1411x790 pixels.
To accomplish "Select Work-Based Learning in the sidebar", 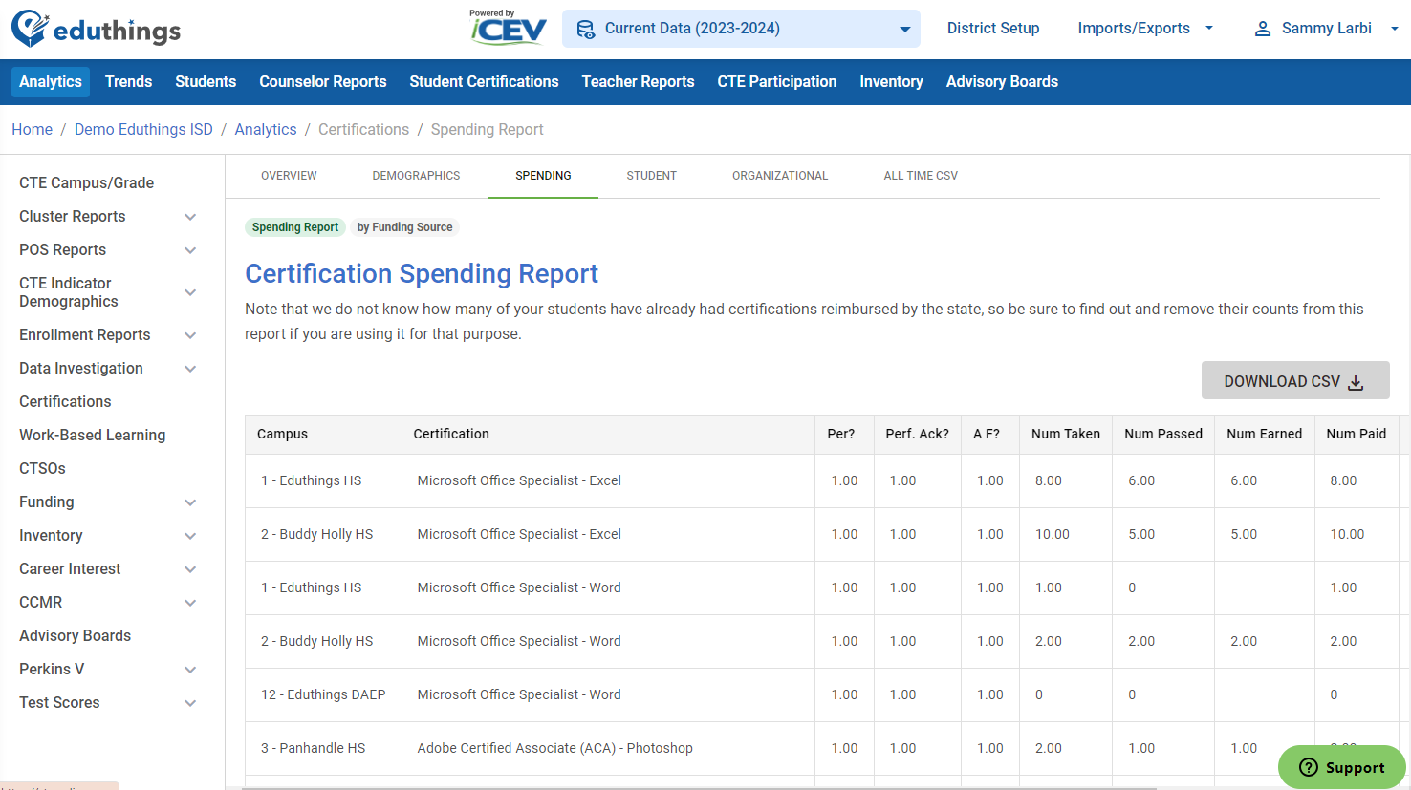I will click(x=92, y=435).
